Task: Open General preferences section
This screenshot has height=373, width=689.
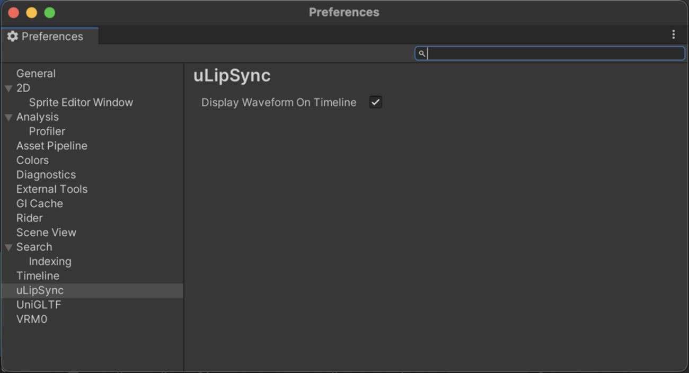Action: [36, 74]
